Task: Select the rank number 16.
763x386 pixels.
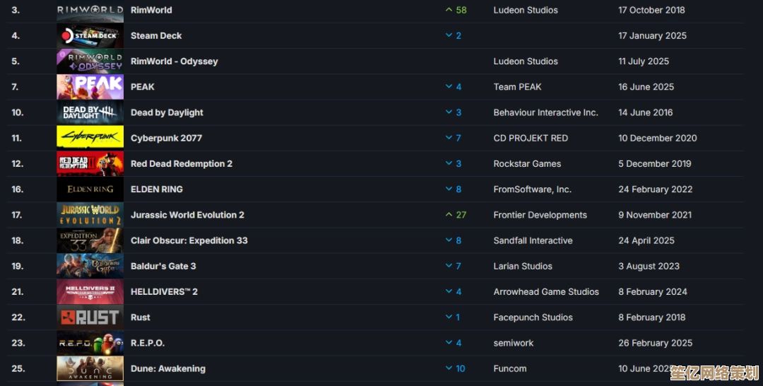Action: [18, 189]
